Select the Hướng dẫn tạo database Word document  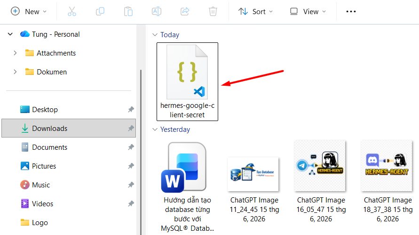pyautogui.click(x=187, y=187)
